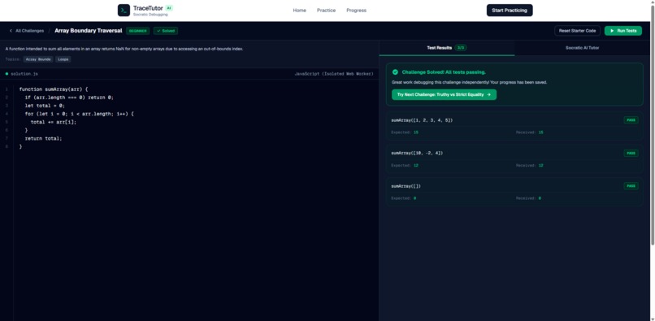Click the back arrow beside All Challenges

[11, 31]
